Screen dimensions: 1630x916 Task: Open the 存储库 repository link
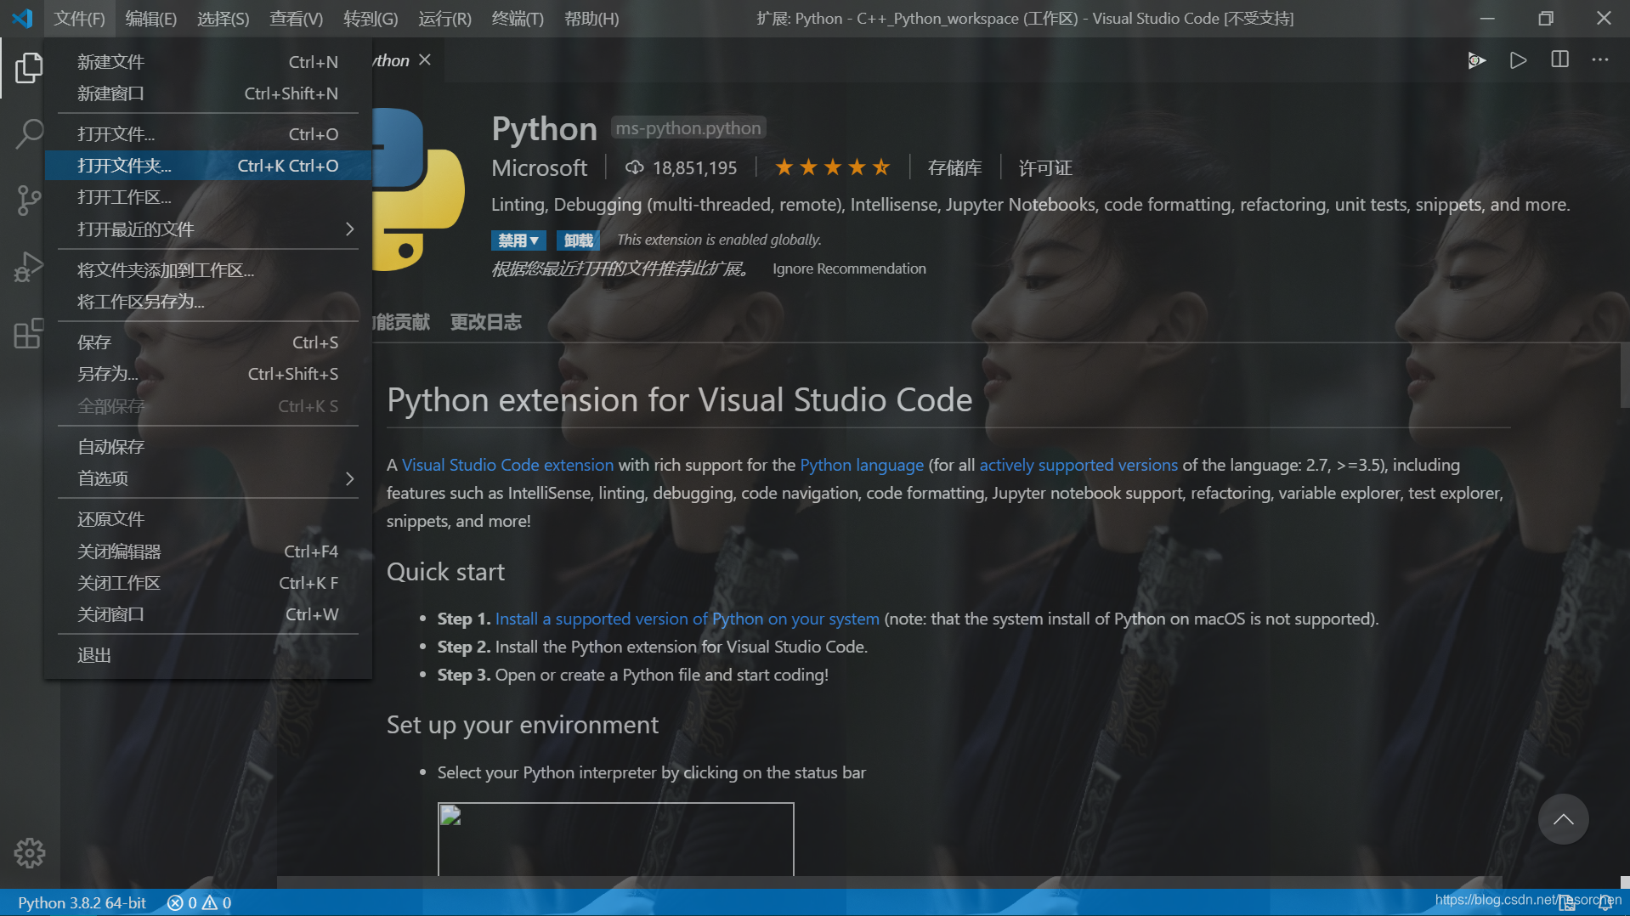point(954,168)
